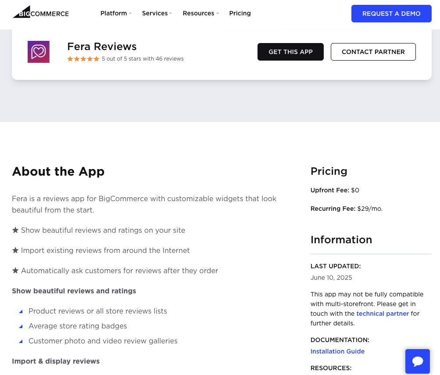Click the triangle bullet beside 'Average store rating badges'
The image size is (440, 375).
pyautogui.click(x=21, y=326)
